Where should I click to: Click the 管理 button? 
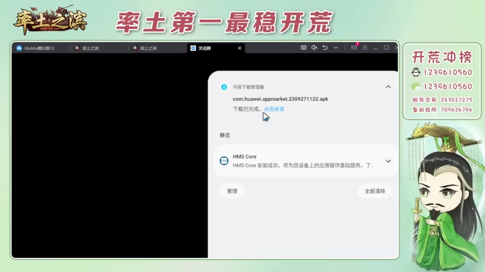tap(232, 191)
